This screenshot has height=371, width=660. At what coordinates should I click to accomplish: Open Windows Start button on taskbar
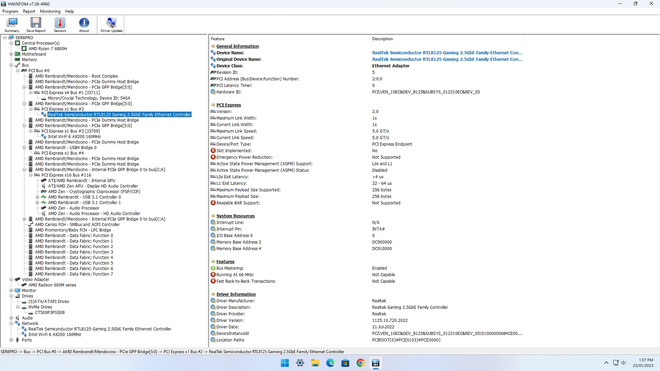285,363
